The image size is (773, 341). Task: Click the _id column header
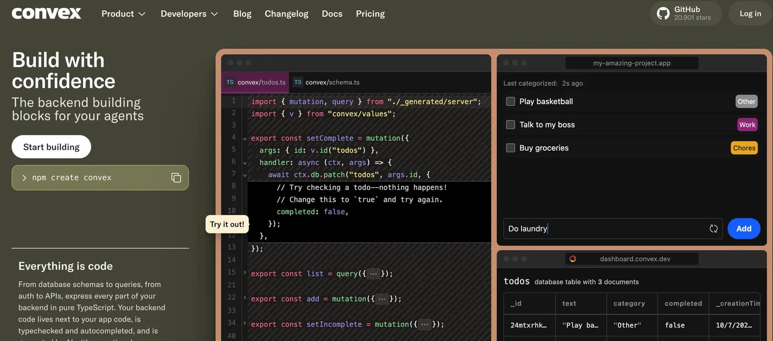530,303
